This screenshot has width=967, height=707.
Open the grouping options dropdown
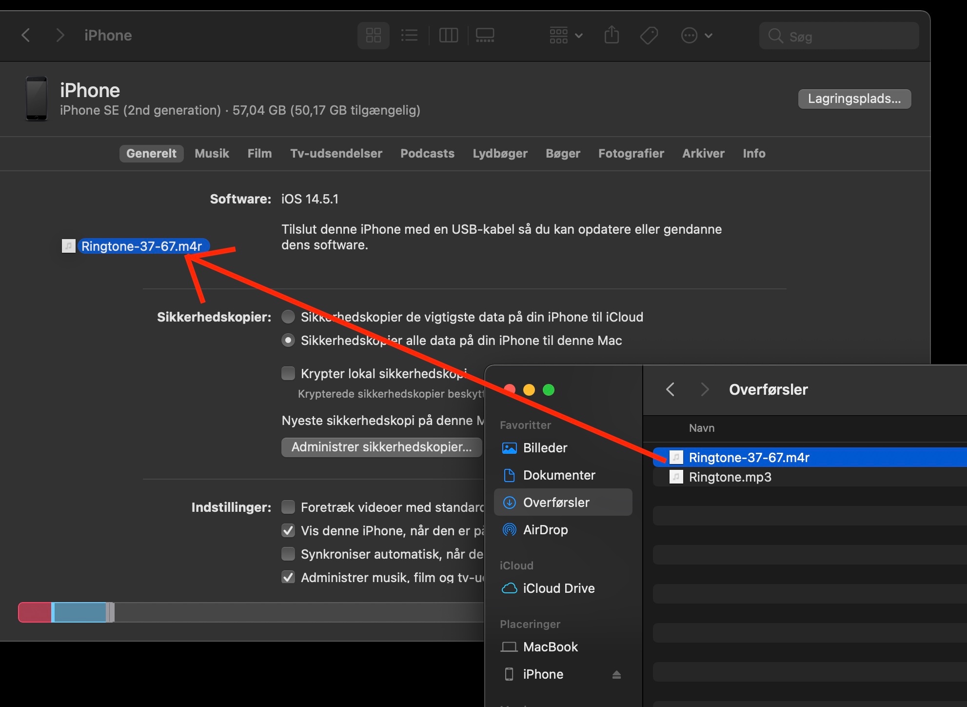(564, 35)
